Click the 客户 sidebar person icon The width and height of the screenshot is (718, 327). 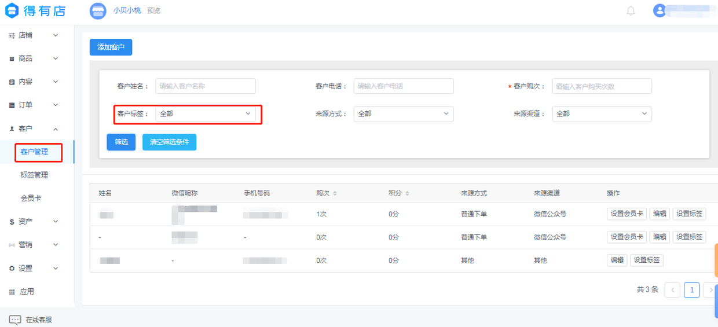(12, 128)
